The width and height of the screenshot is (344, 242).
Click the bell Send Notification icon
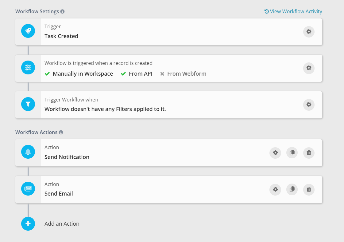[x=28, y=152]
